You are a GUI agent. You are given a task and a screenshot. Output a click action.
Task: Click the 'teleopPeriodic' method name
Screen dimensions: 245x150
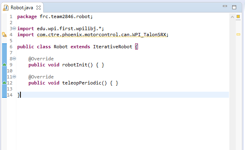pyautogui.click(x=82, y=83)
